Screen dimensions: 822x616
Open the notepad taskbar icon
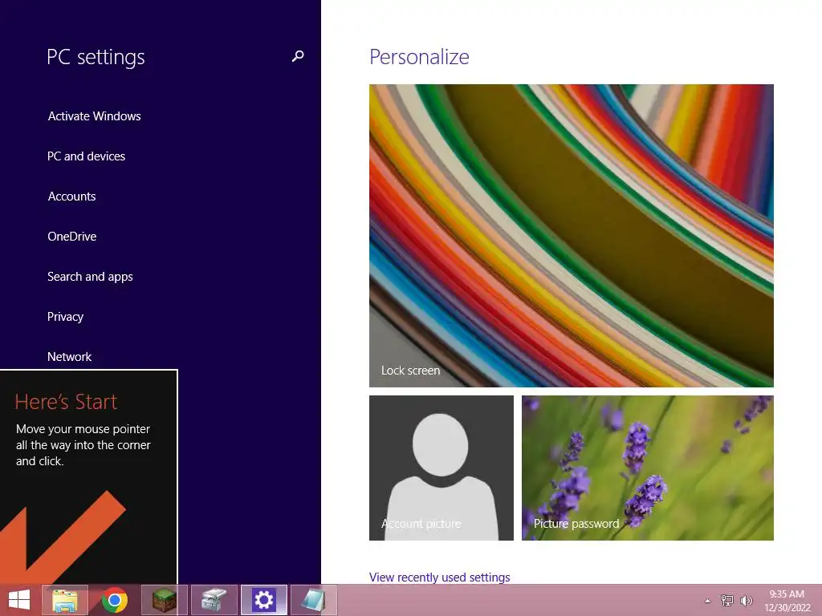(x=314, y=600)
